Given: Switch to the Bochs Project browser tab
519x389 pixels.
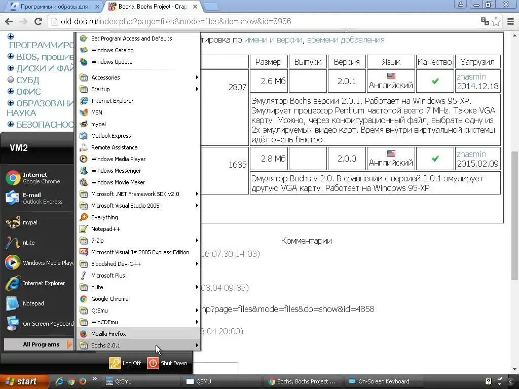Looking at the screenshot, I should (x=153, y=6).
